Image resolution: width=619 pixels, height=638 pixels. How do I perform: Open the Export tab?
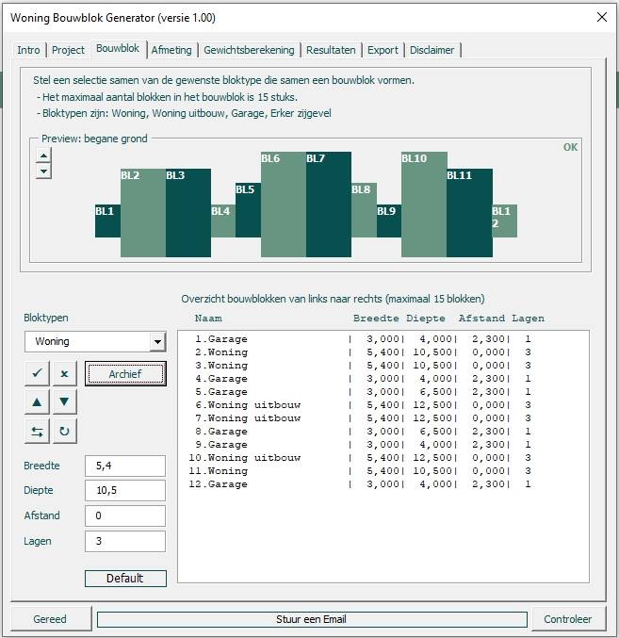pyautogui.click(x=383, y=50)
